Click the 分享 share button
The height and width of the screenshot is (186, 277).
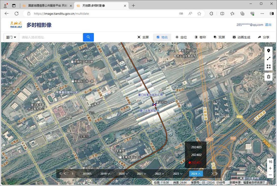point(264,37)
